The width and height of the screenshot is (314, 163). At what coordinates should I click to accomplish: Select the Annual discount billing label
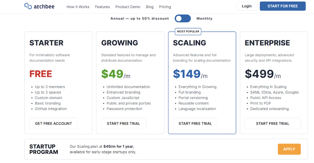click(140, 18)
